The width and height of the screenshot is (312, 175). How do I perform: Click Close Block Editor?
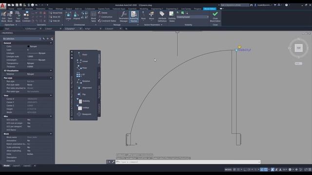pos(215,17)
